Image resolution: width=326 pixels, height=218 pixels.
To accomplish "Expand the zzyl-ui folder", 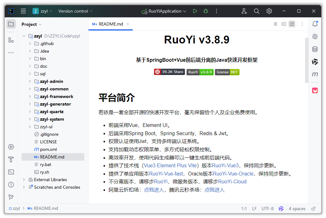I will coord(30,127).
